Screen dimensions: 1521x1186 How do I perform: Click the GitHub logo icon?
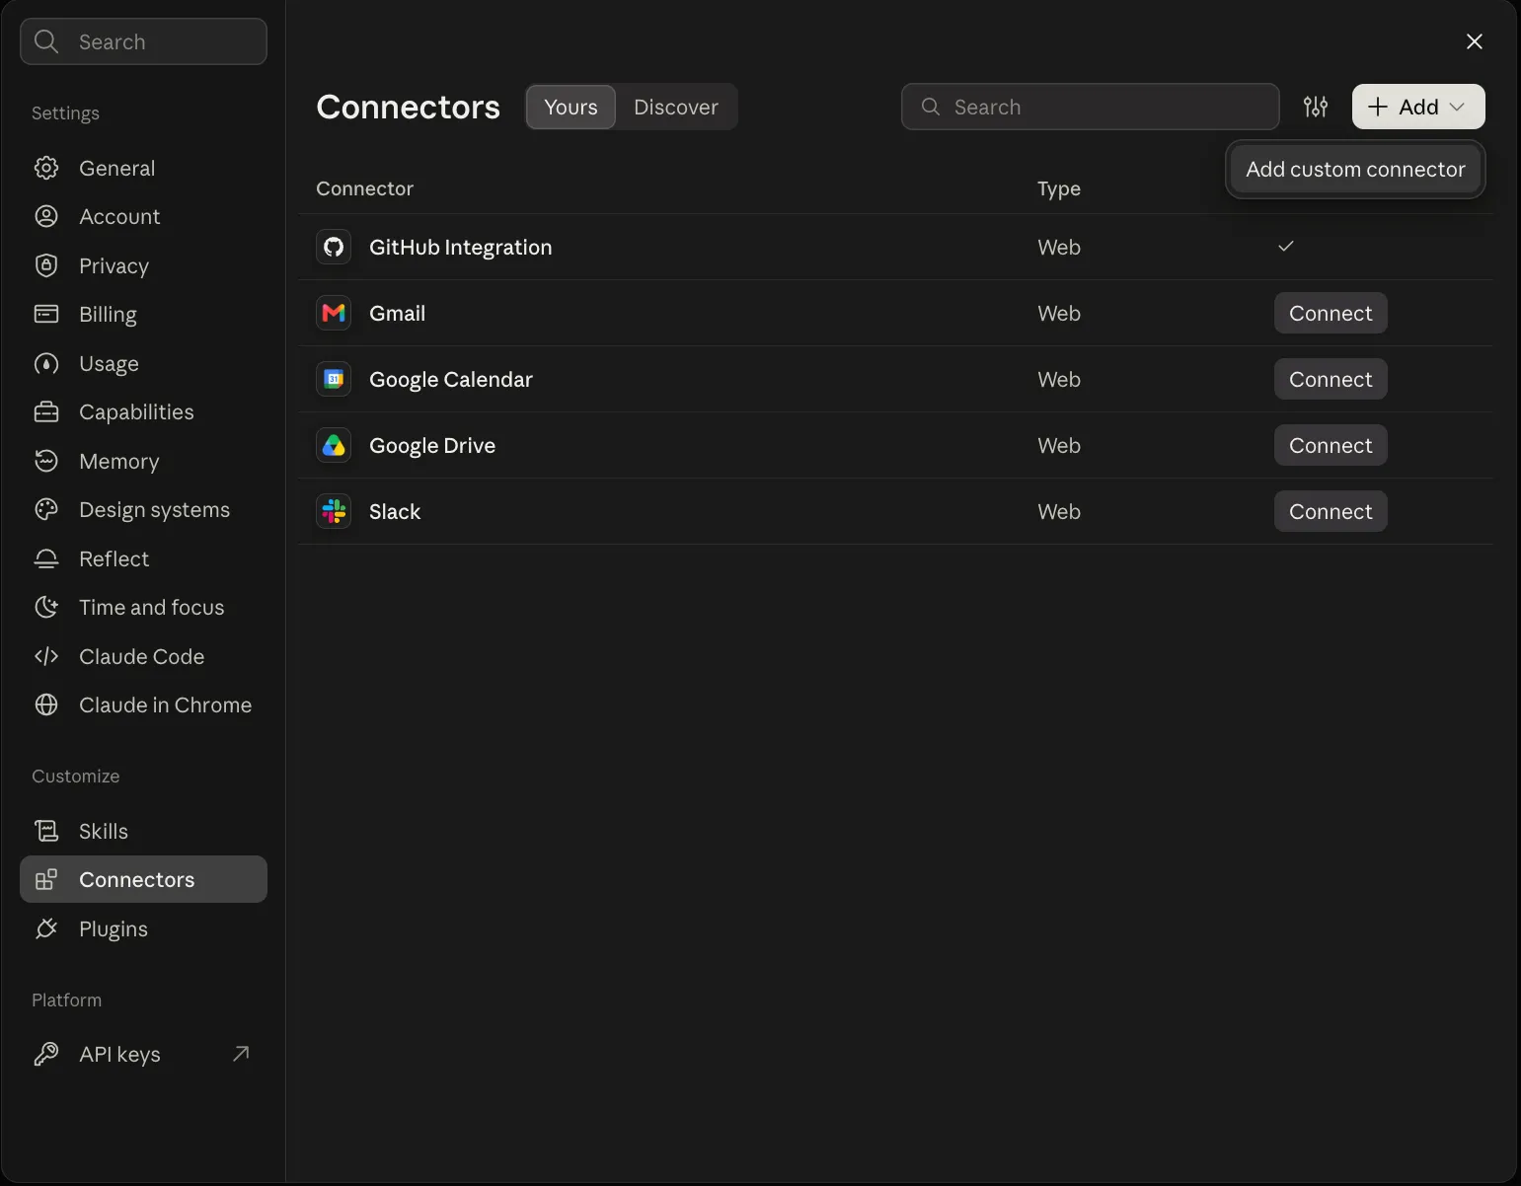coord(334,247)
